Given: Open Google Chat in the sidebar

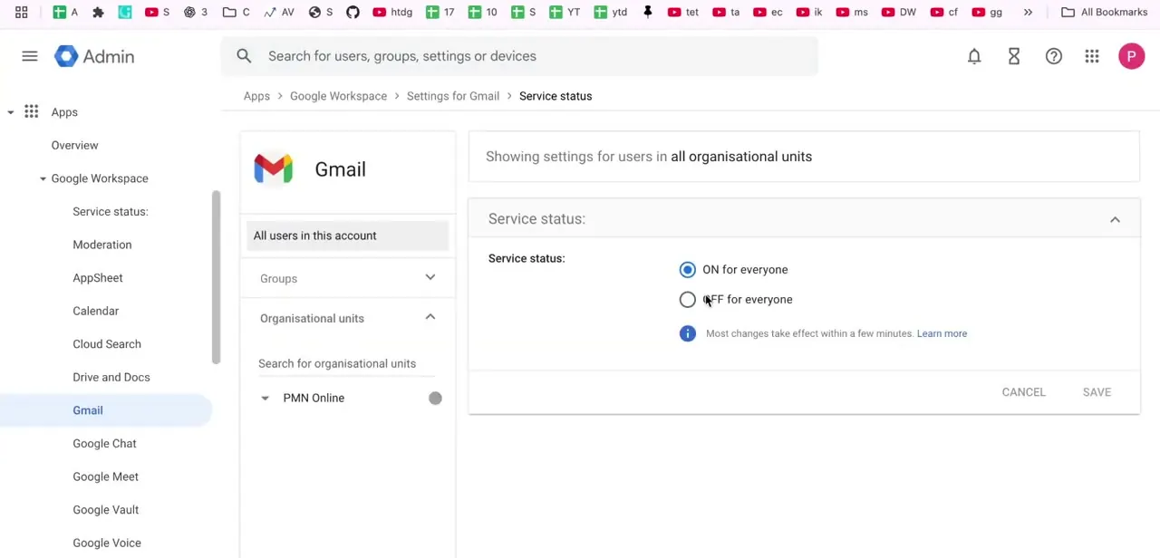Looking at the screenshot, I should tap(104, 443).
